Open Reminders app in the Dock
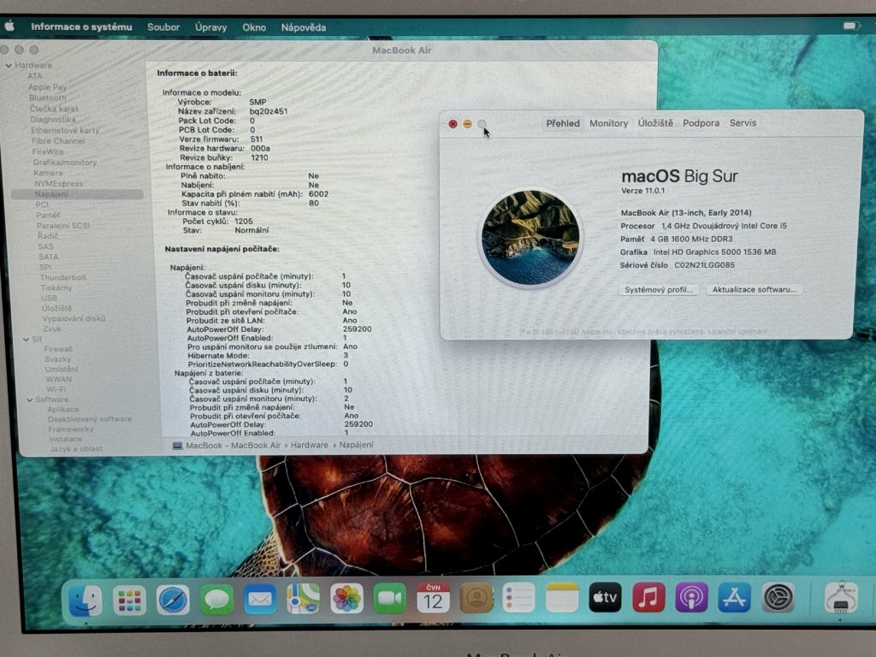Image resolution: width=876 pixels, height=657 pixels. (518, 597)
